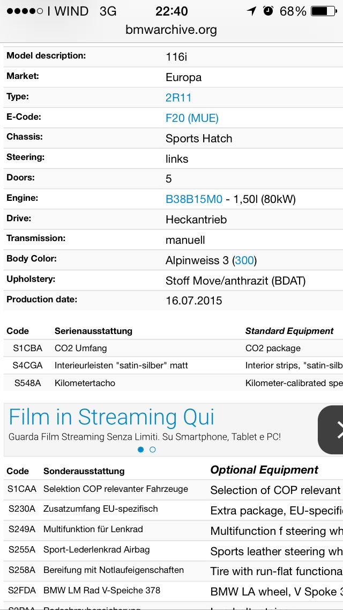Open the color code 300 link

(x=244, y=260)
